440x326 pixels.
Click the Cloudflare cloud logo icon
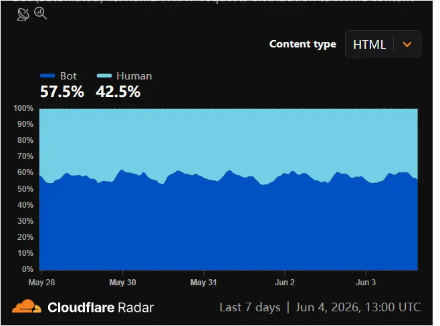[27, 307]
